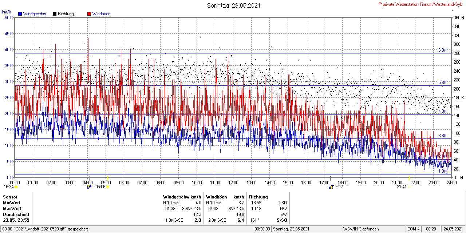Click the red Windböen legend swatch
The height and width of the screenshot is (233, 466).
[89, 14]
